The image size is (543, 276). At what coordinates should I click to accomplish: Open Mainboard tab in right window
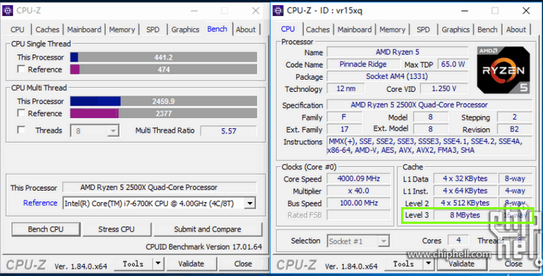point(355,30)
